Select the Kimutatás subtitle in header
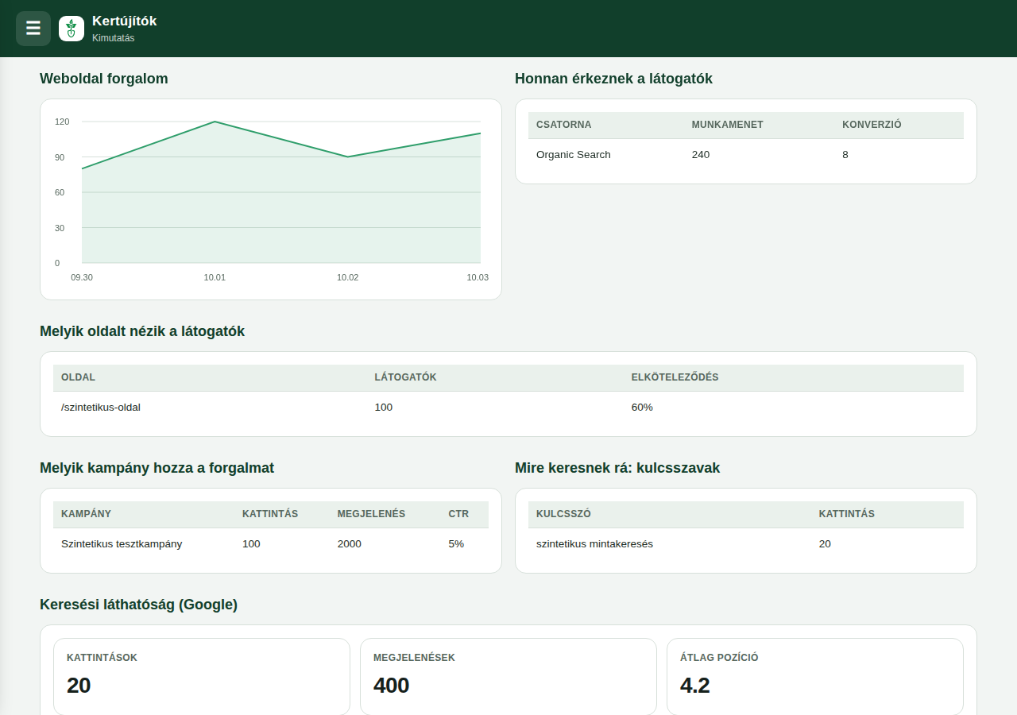The width and height of the screenshot is (1017, 715). point(114,38)
